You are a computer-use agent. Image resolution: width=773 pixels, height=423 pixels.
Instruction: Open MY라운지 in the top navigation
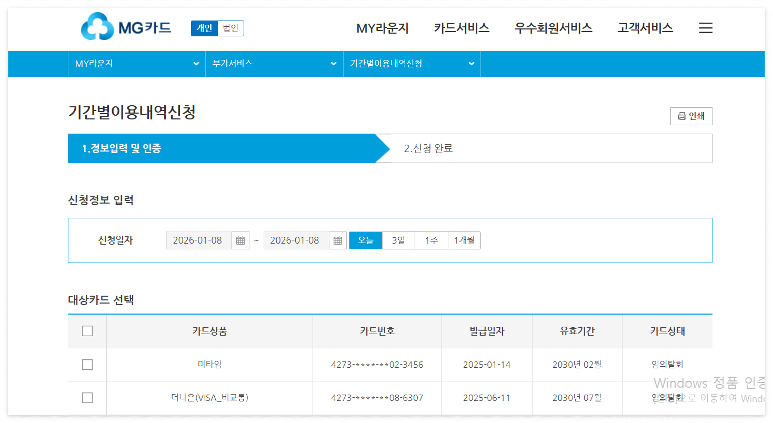pos(383,28)
